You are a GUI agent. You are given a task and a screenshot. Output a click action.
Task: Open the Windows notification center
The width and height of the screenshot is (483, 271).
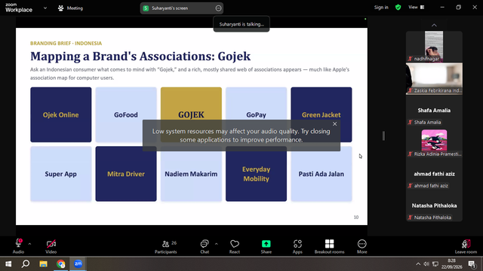point(472,264)
